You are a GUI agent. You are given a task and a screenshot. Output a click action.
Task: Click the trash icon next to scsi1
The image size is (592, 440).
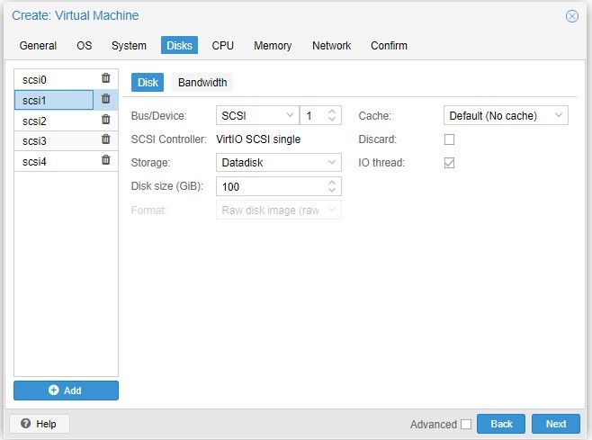[x=105, y=100]
